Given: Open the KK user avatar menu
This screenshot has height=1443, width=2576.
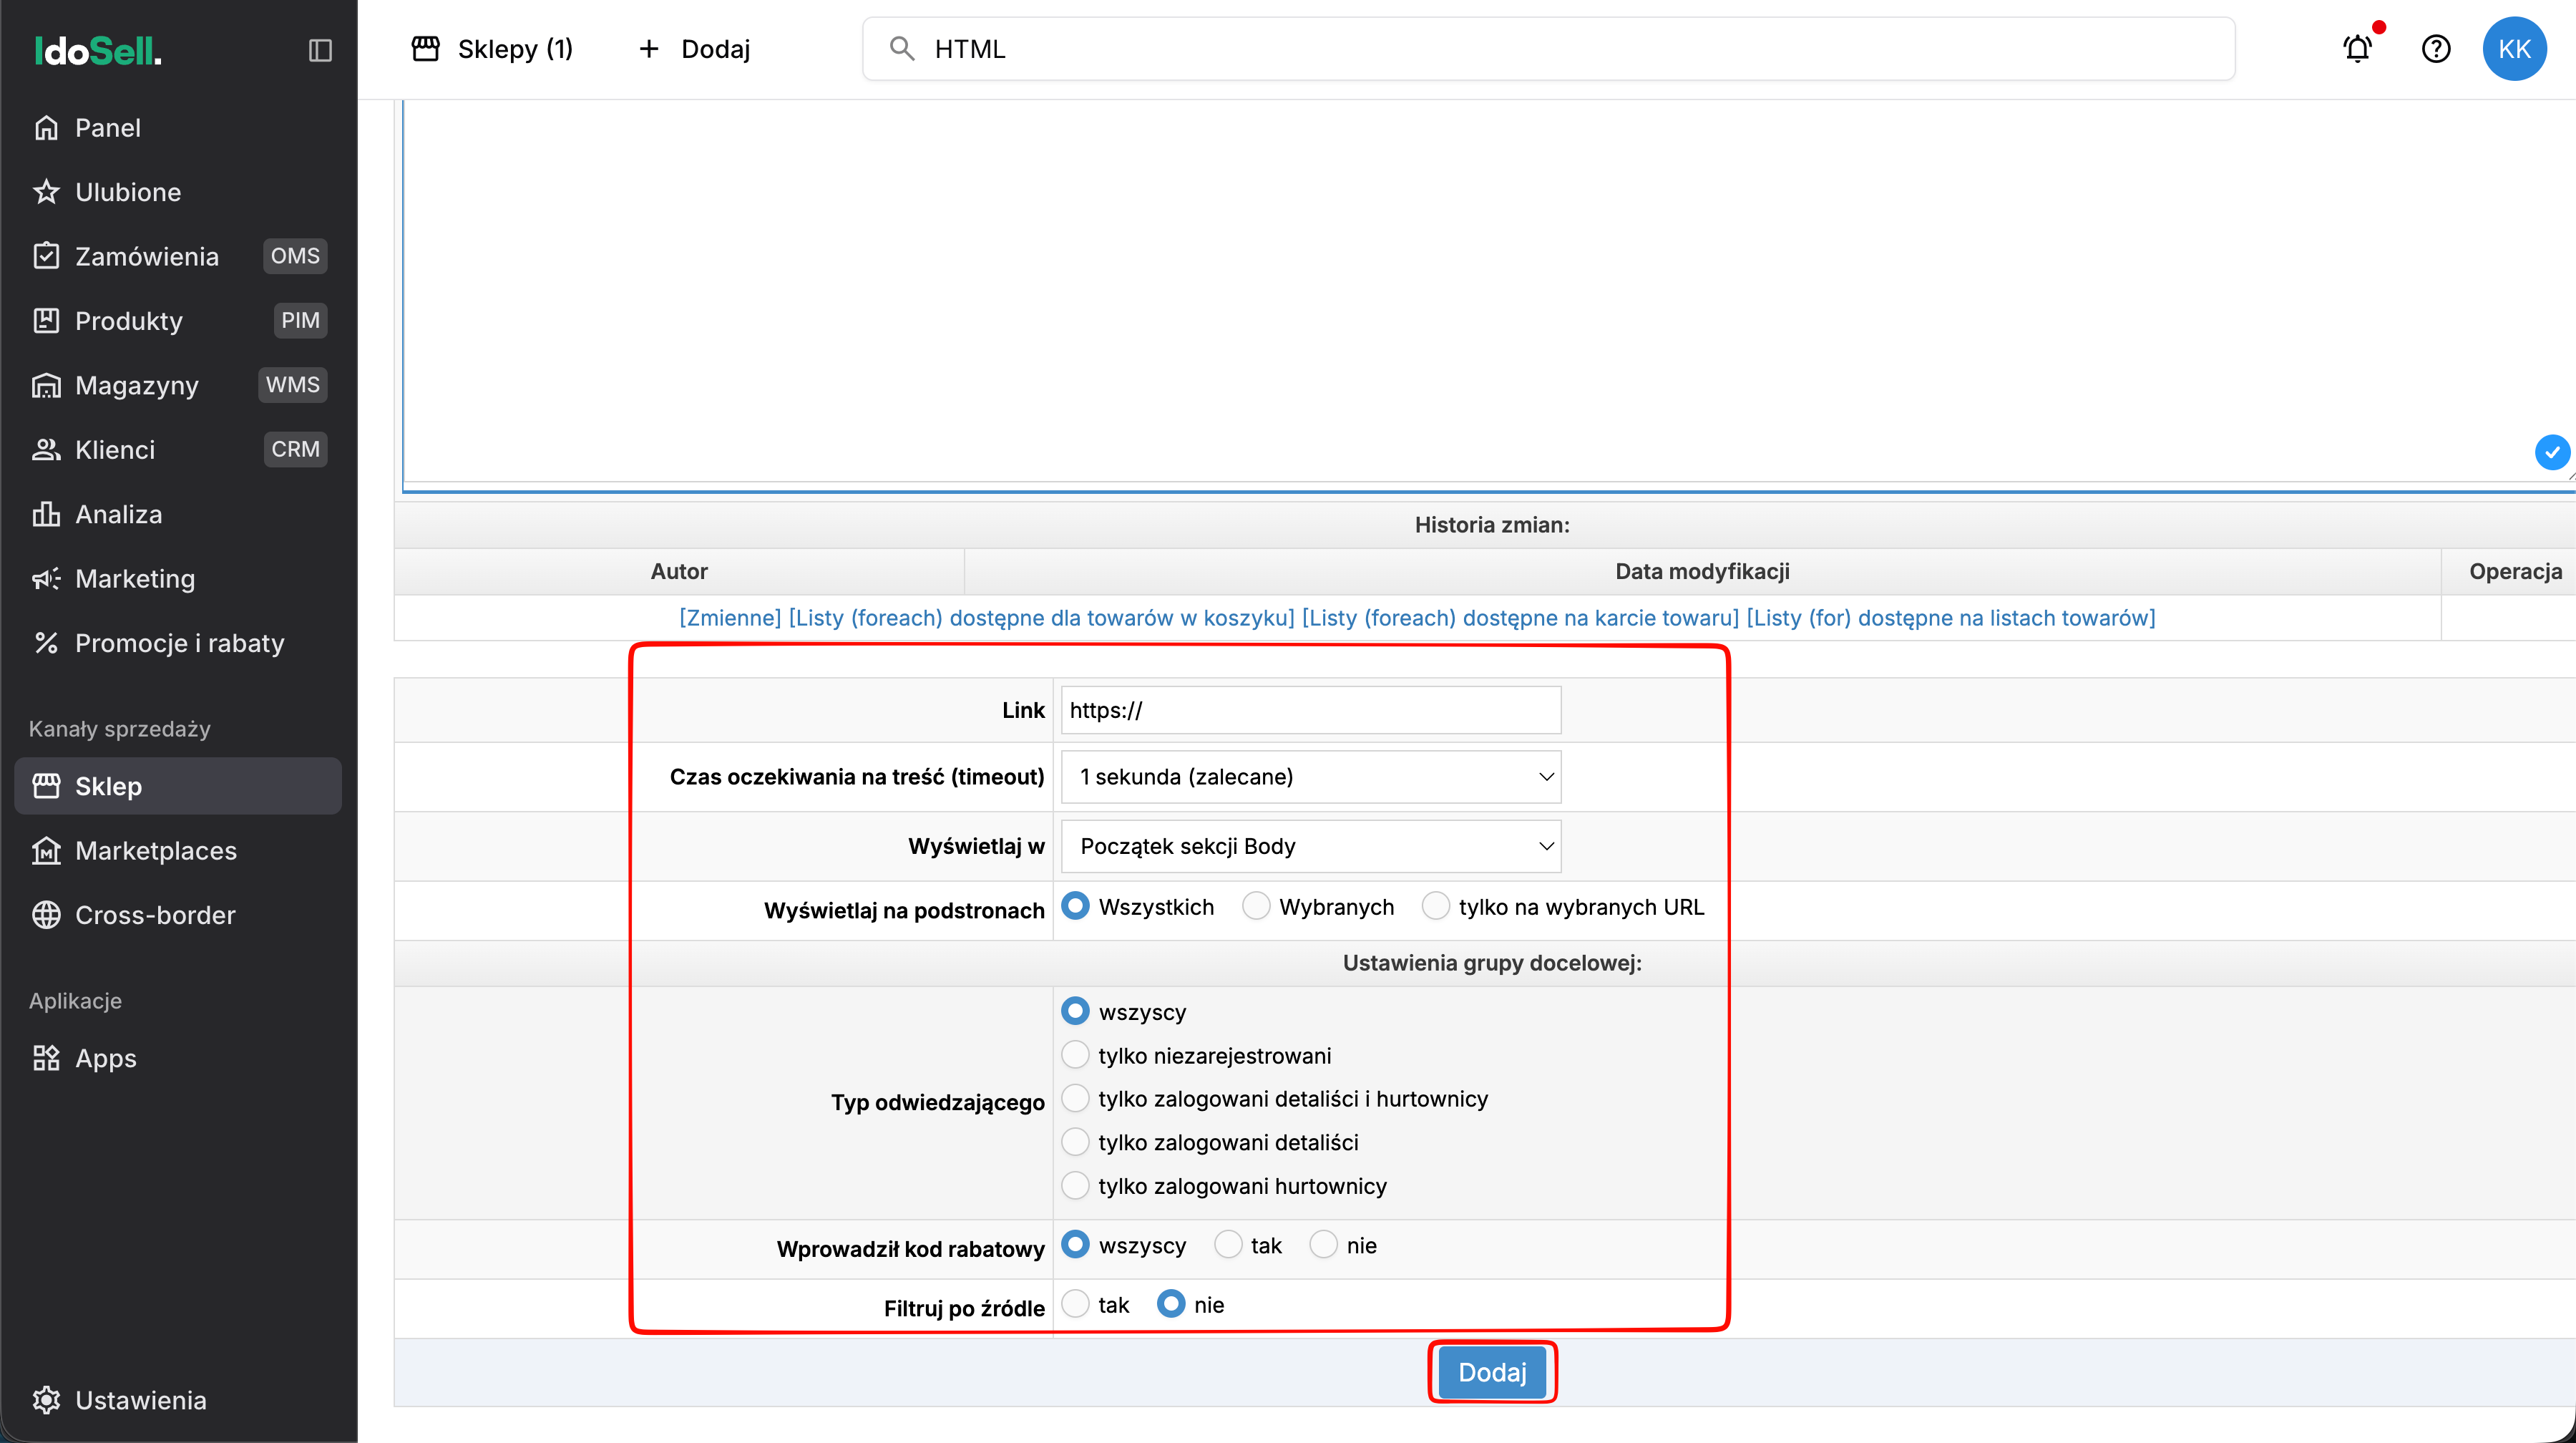Looking at the screenshot, I should [2514, 49].
